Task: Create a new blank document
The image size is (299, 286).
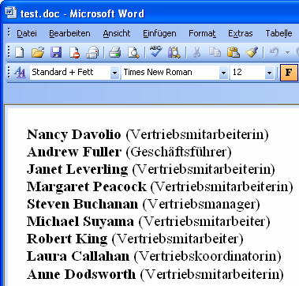Action: point(20,52)
